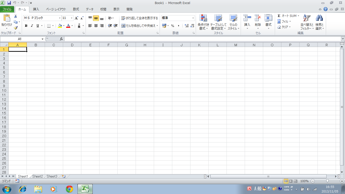Image resolution: width=345 pixels, height=194 pixels.
Task: Click the percent style icon
Action: pyautogui.click(x=173, y=26)
